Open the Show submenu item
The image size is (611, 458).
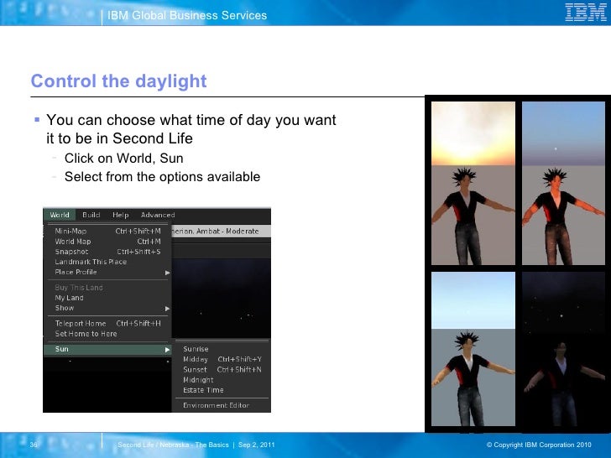tap(107, 308)
